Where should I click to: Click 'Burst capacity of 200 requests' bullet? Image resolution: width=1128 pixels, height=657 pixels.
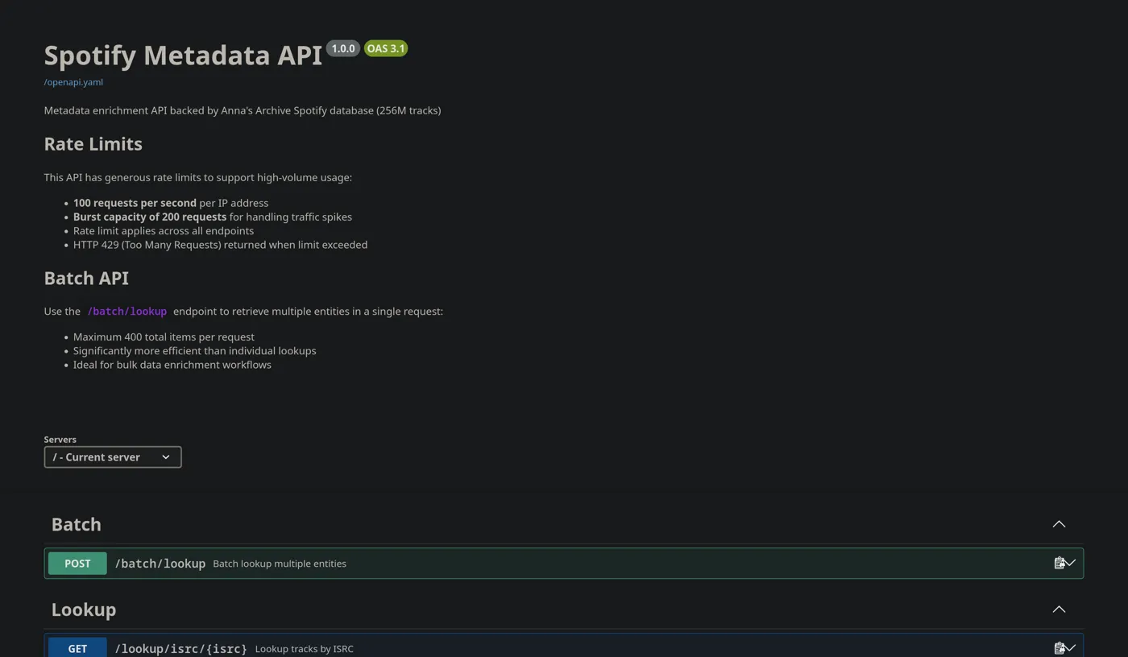150,217
